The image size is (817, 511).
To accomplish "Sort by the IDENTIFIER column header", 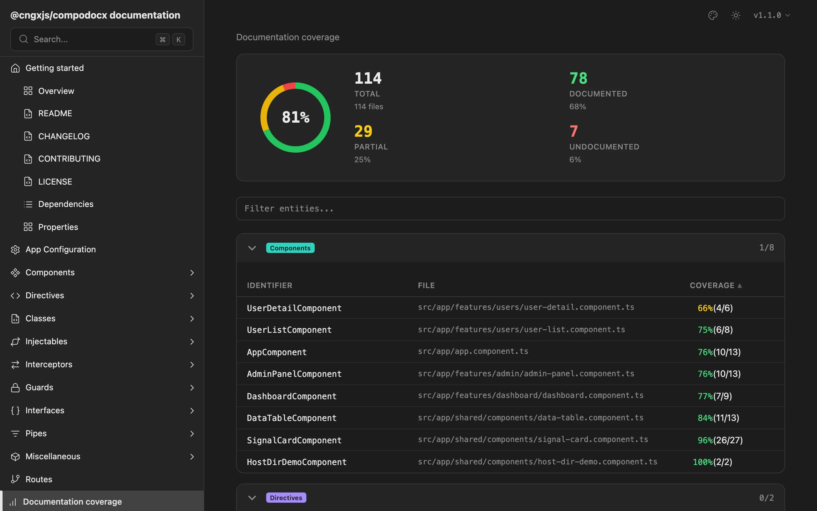I will (x=269, y=285).
